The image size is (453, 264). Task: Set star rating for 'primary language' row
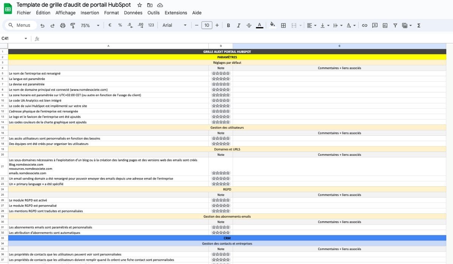click(x=221, y=184)
